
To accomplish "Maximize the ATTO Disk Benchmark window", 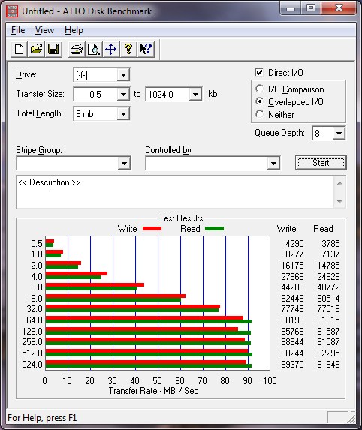I will click(x=311, y=8).
